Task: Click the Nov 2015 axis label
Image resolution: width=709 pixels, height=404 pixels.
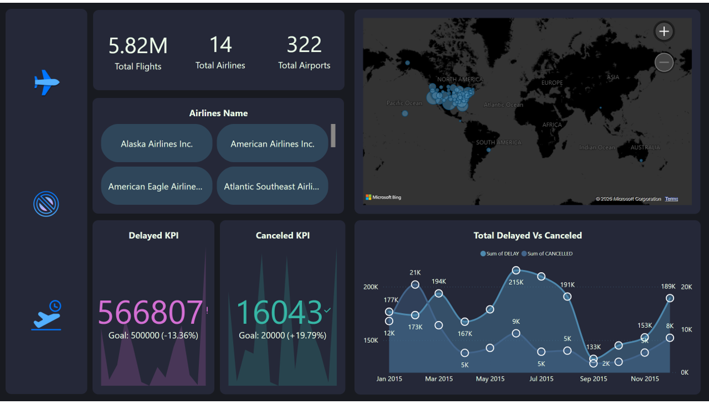Action: tap(644, 379)
